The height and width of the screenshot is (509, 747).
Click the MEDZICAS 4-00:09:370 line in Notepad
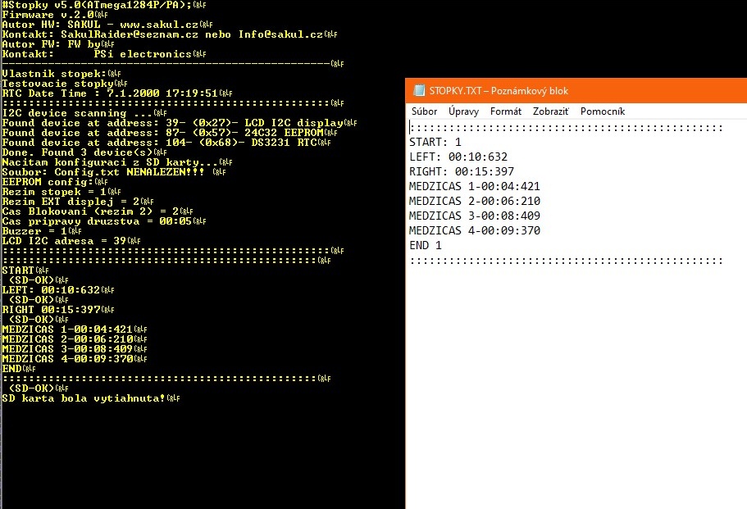(x=474, y=230)
